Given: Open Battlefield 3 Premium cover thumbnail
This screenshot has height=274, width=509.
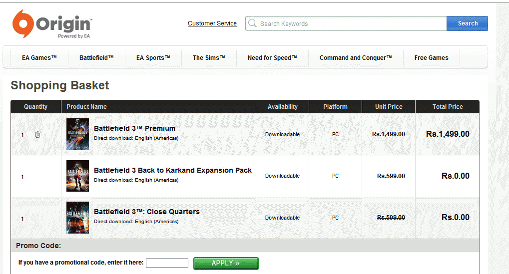Looking at the screenshot, I should tap(77, 134).
